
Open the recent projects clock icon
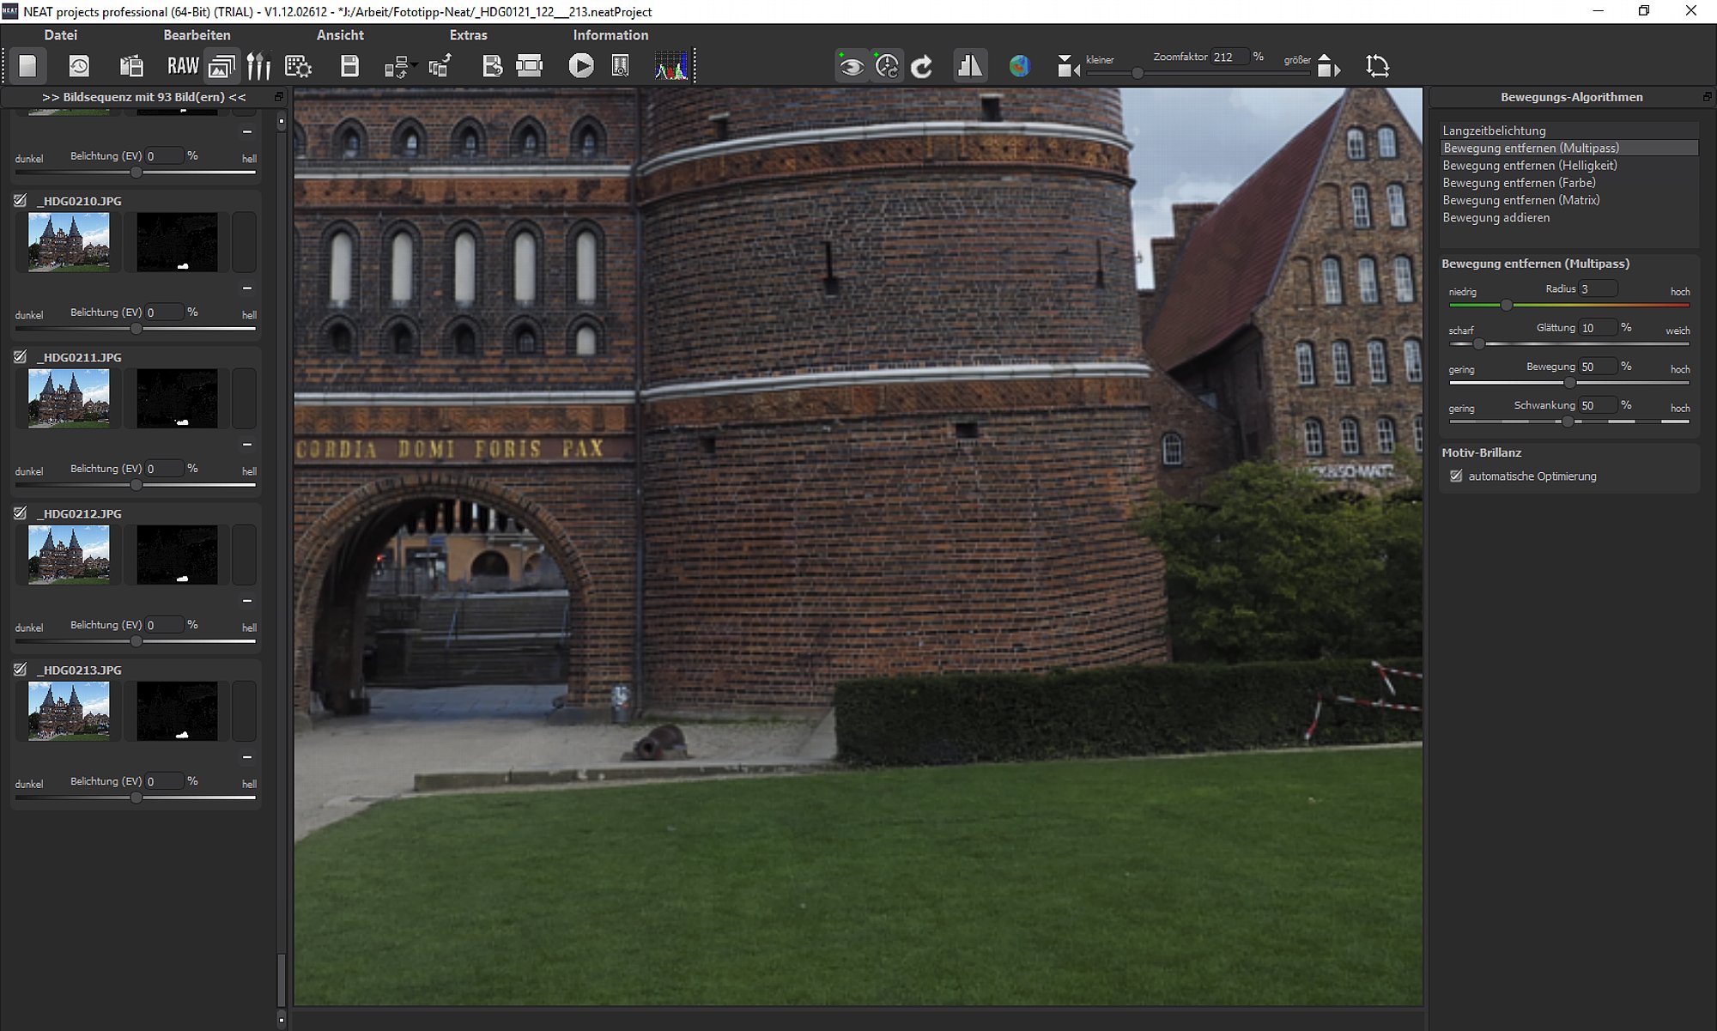coord(79,66)
